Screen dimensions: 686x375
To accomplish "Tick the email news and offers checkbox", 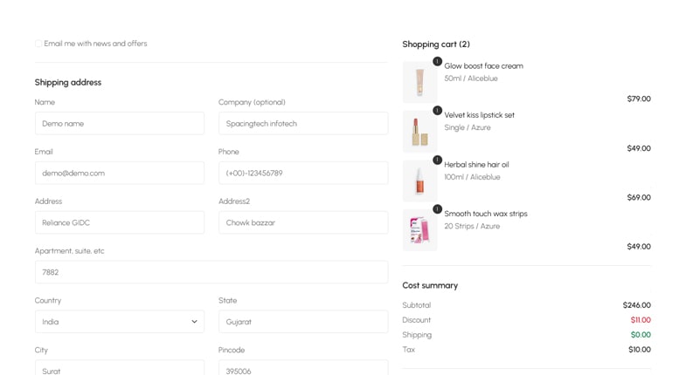I will pyautogui.click(x=38, y=44).
